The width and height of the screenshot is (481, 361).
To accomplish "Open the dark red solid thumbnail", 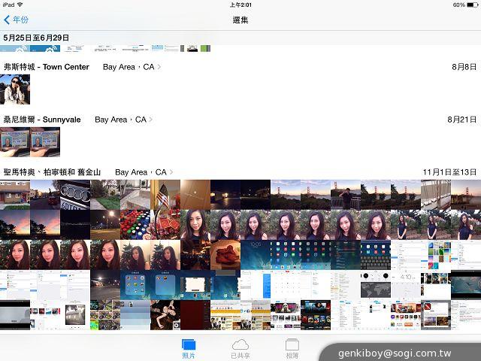I will [x=195, y=315].
